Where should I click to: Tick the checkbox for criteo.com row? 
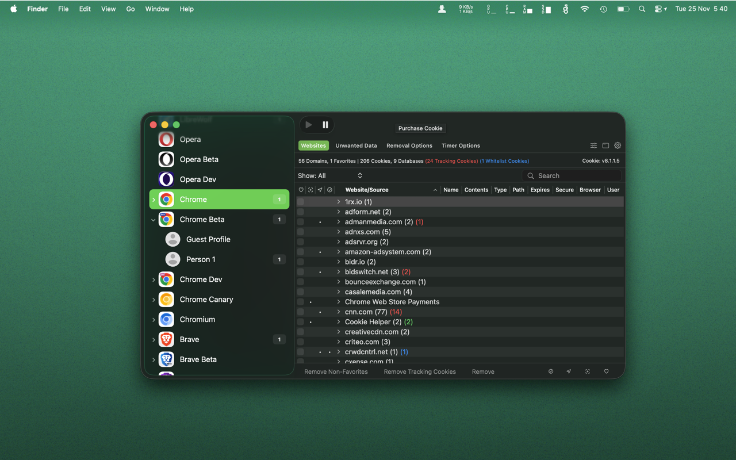(x=301, y=342)
